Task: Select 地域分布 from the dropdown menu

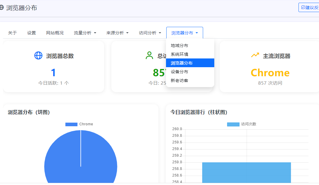Action: tap(190, 45)
